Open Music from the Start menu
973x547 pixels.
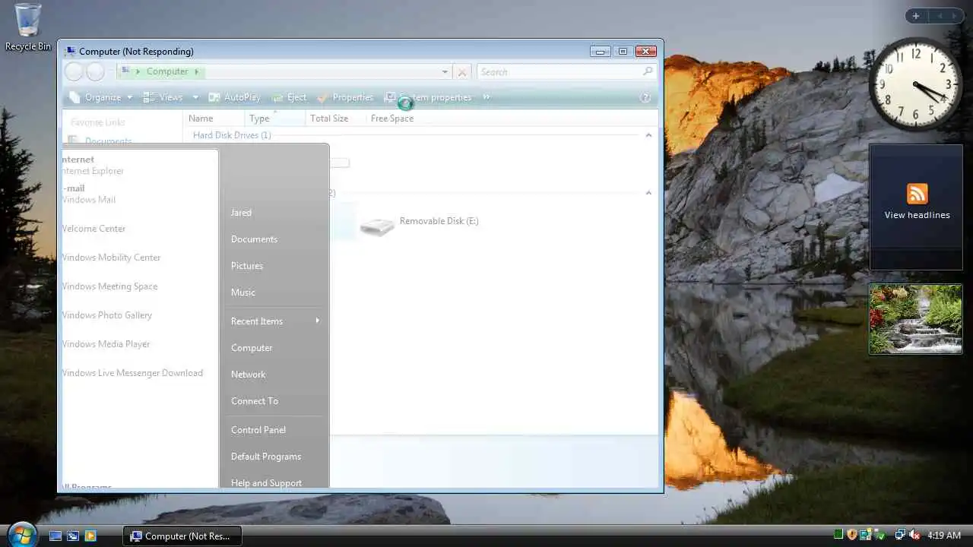[243, 292]
